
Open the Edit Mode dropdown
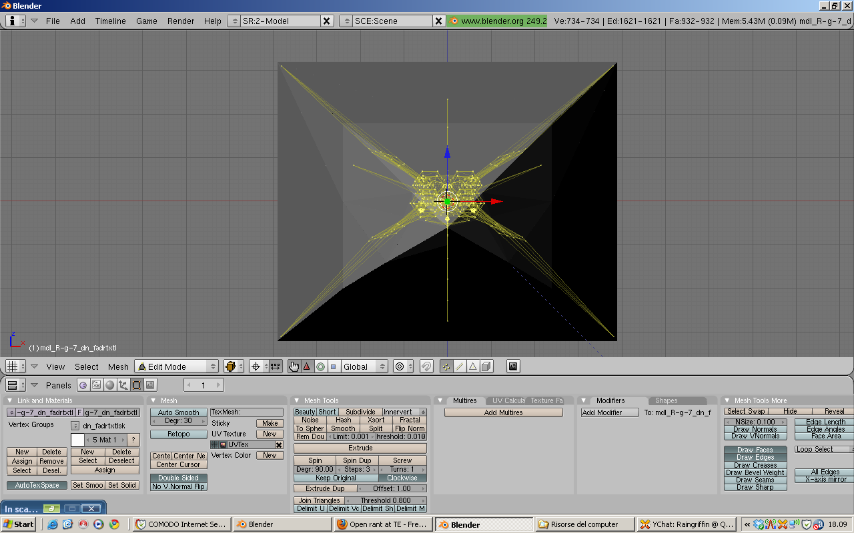coord(177,366)
